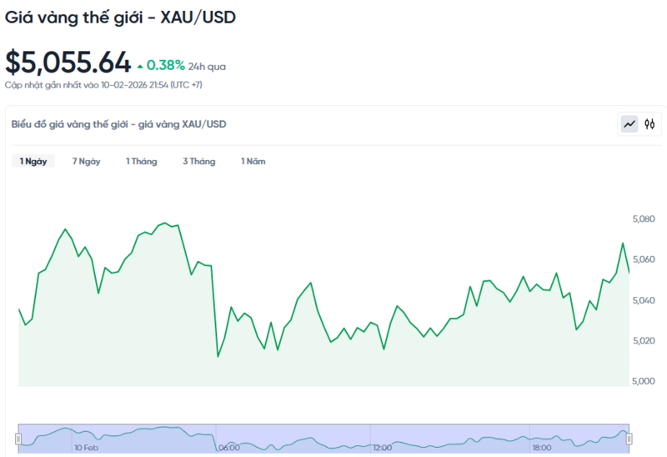Select the 7 Ngày time range
667x457 pixels.
click(x=86, y=161)
